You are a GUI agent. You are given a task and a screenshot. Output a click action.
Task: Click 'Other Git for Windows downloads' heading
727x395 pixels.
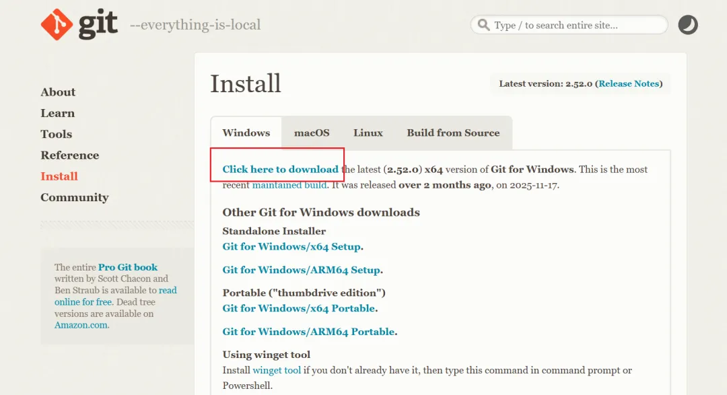321,213
